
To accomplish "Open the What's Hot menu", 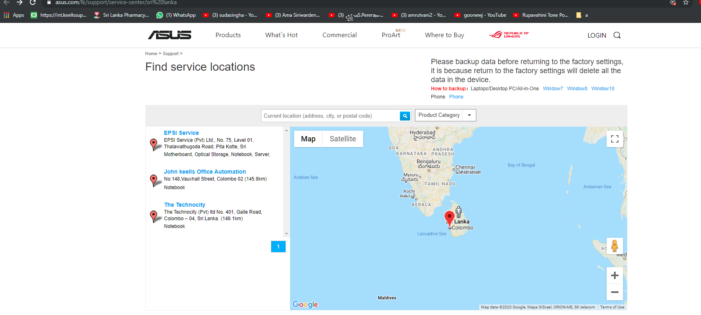I will tap(281, 35).
